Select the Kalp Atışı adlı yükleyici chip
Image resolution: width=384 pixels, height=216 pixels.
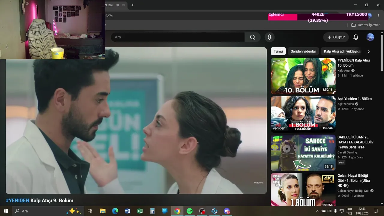(342, 51)
